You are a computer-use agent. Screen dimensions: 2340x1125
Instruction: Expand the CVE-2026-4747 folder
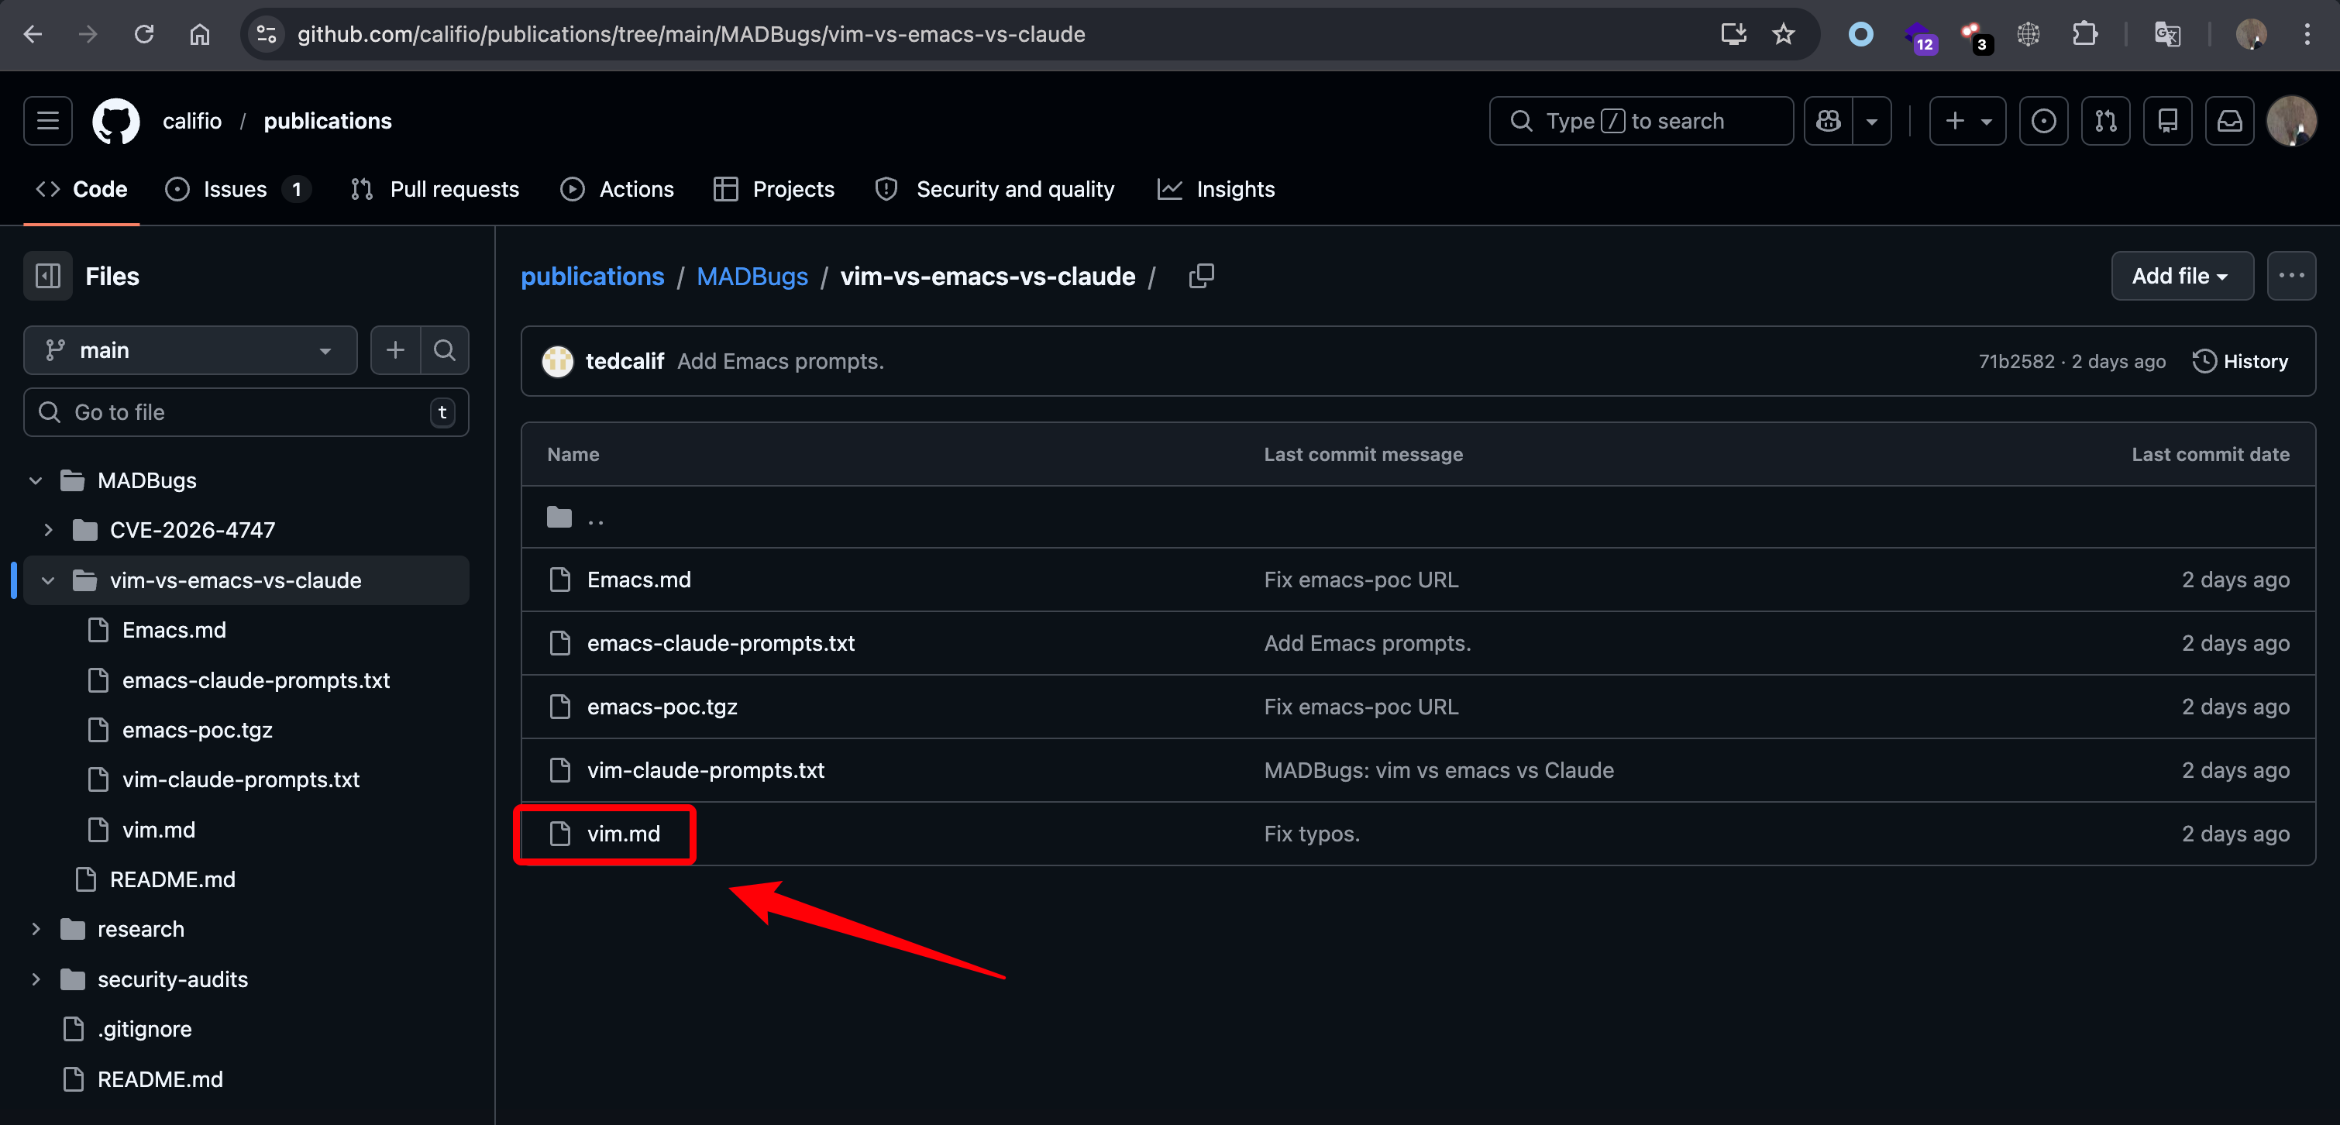click(x=48, y=530)
